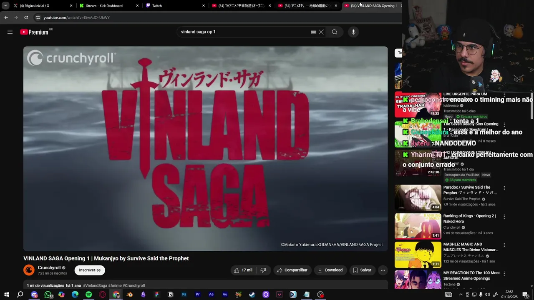
Task: Launch Spotify from taskbar
Action: click(88, 295)
